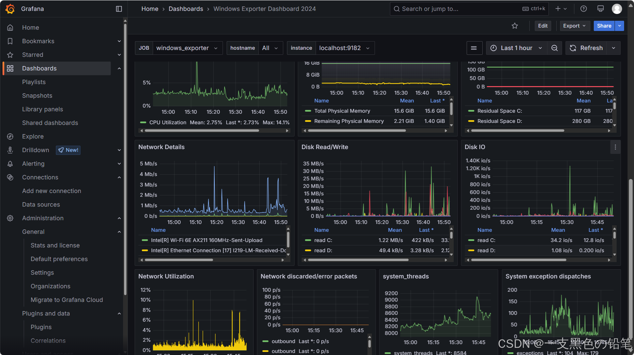The image size is (634, 355).
Task: Open Playlists in the sidebar
Action: coord(34,82)
